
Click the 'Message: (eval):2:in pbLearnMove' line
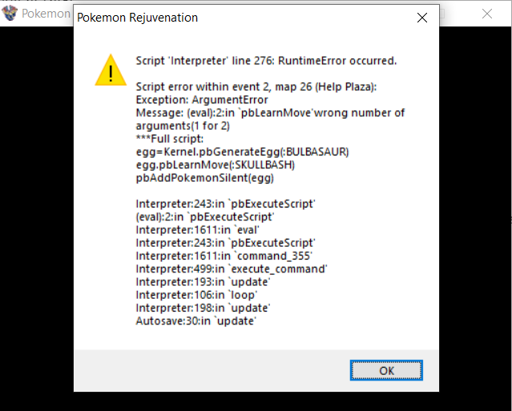pos(270,113)
